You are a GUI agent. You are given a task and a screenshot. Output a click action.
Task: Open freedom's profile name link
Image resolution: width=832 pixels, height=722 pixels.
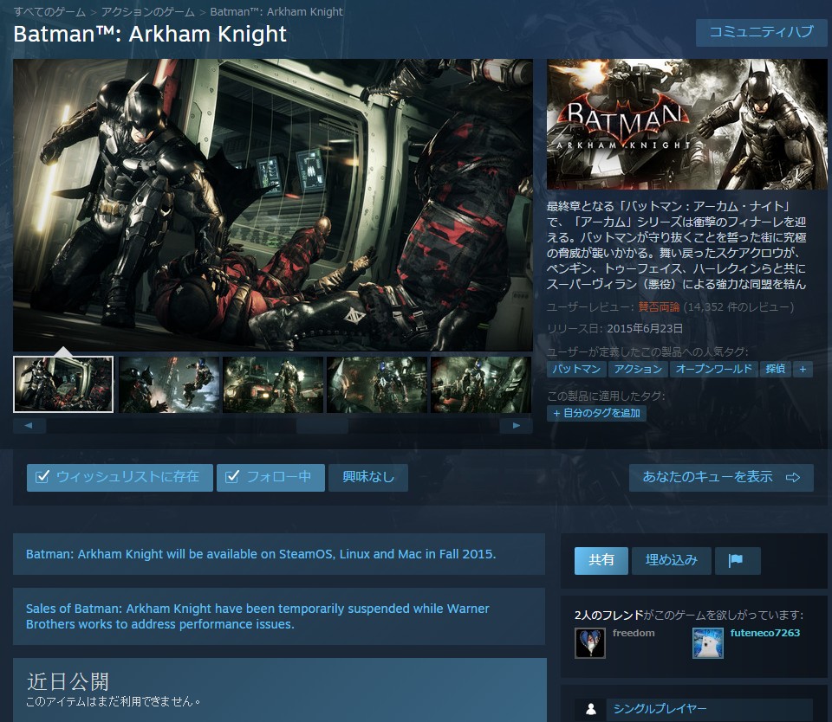pyautogui.click(x=634, y=633)
